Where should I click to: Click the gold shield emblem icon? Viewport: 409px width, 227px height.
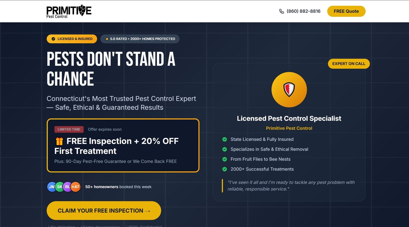[x=289, y=89]
